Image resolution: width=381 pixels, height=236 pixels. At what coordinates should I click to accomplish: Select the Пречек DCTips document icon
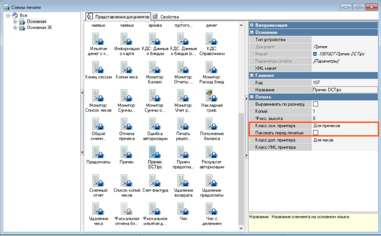click(x=155, y=152)
